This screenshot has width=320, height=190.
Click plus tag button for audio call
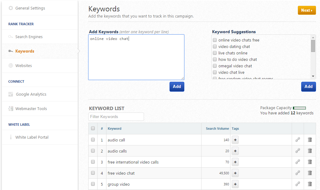click(235, 140)
